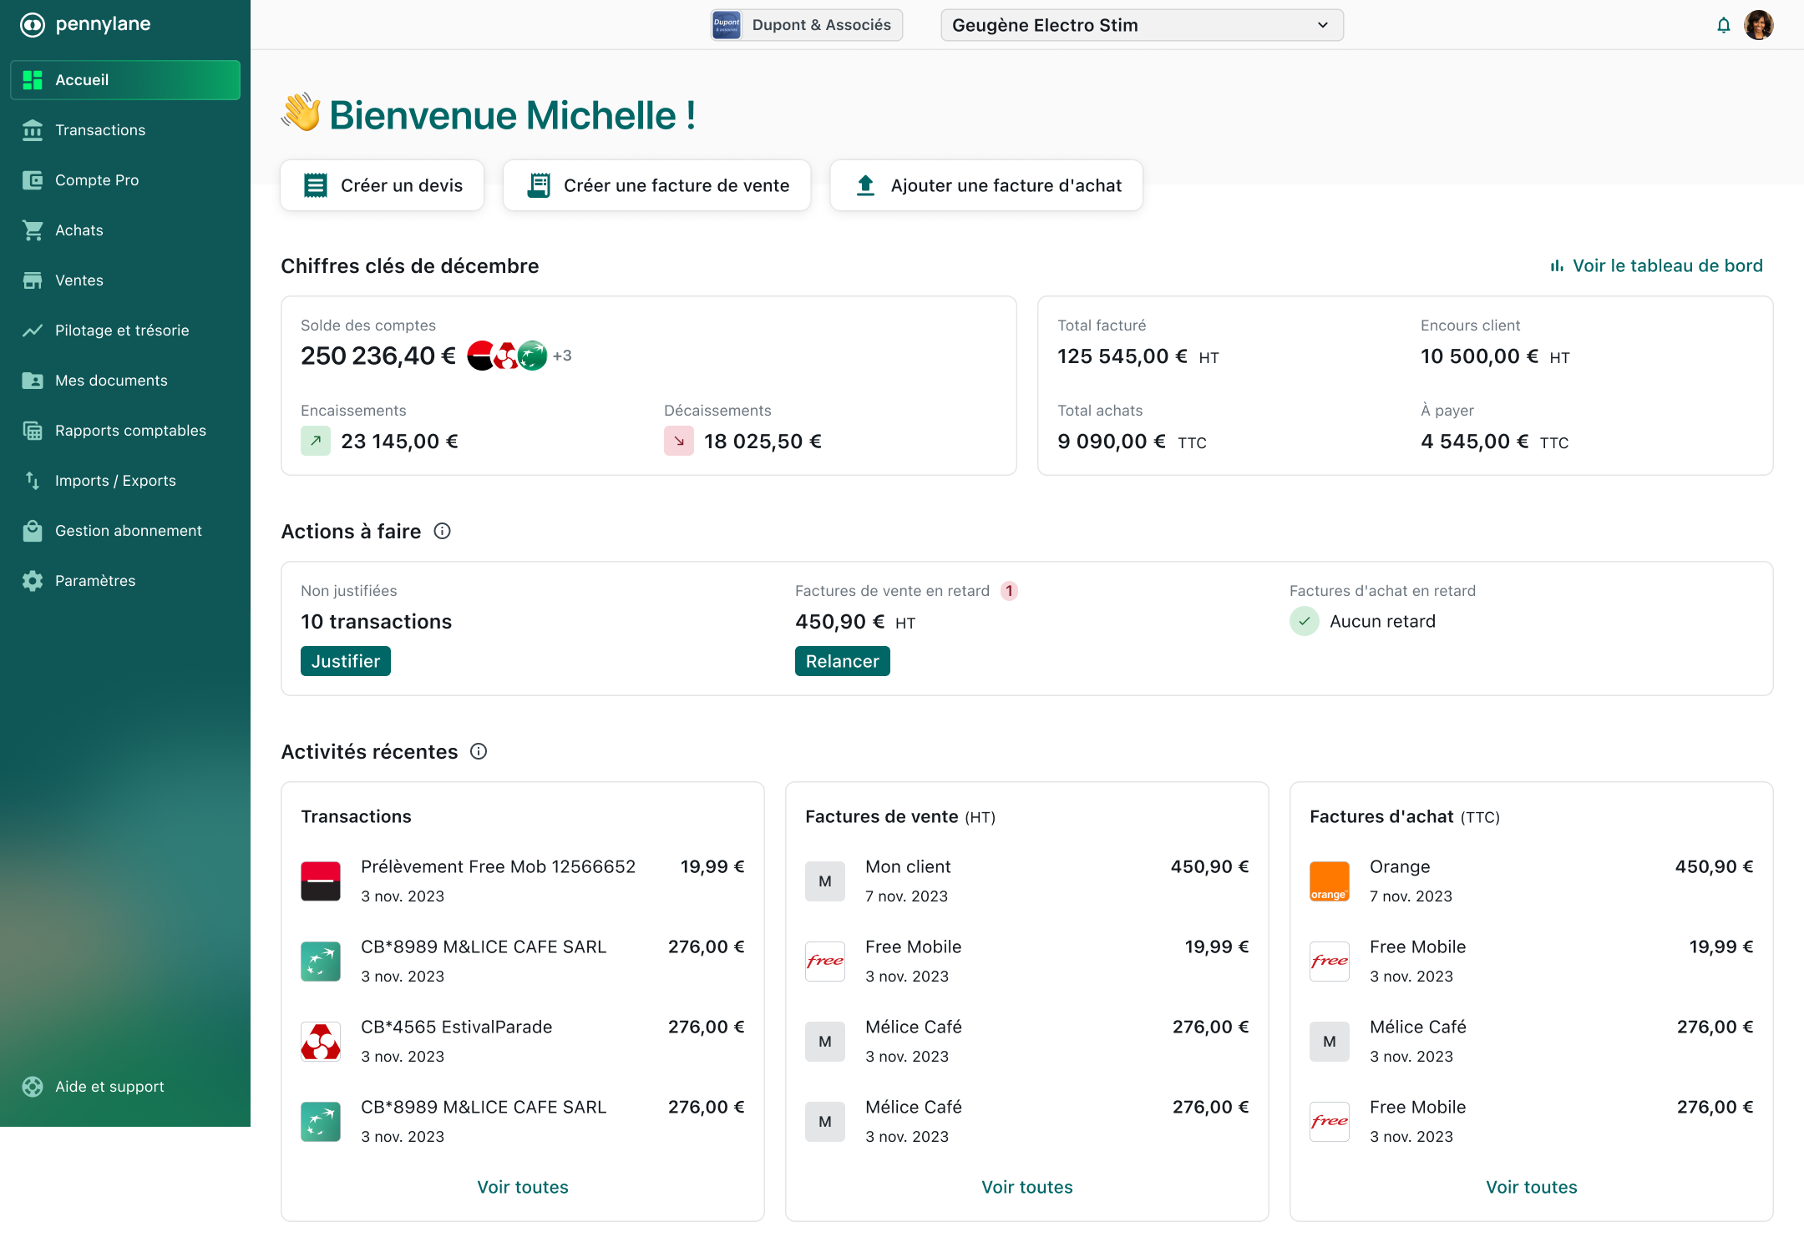
Task: Click Voir toutes under Factures de vente
Action: pos(1026,1186)
